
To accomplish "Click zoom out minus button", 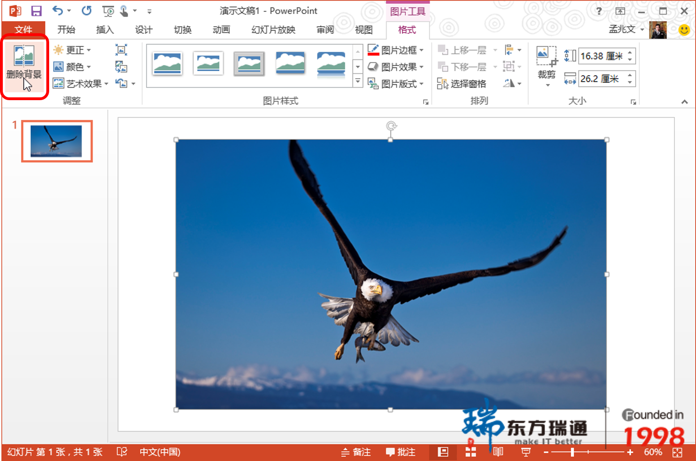I will coord(546,453).
